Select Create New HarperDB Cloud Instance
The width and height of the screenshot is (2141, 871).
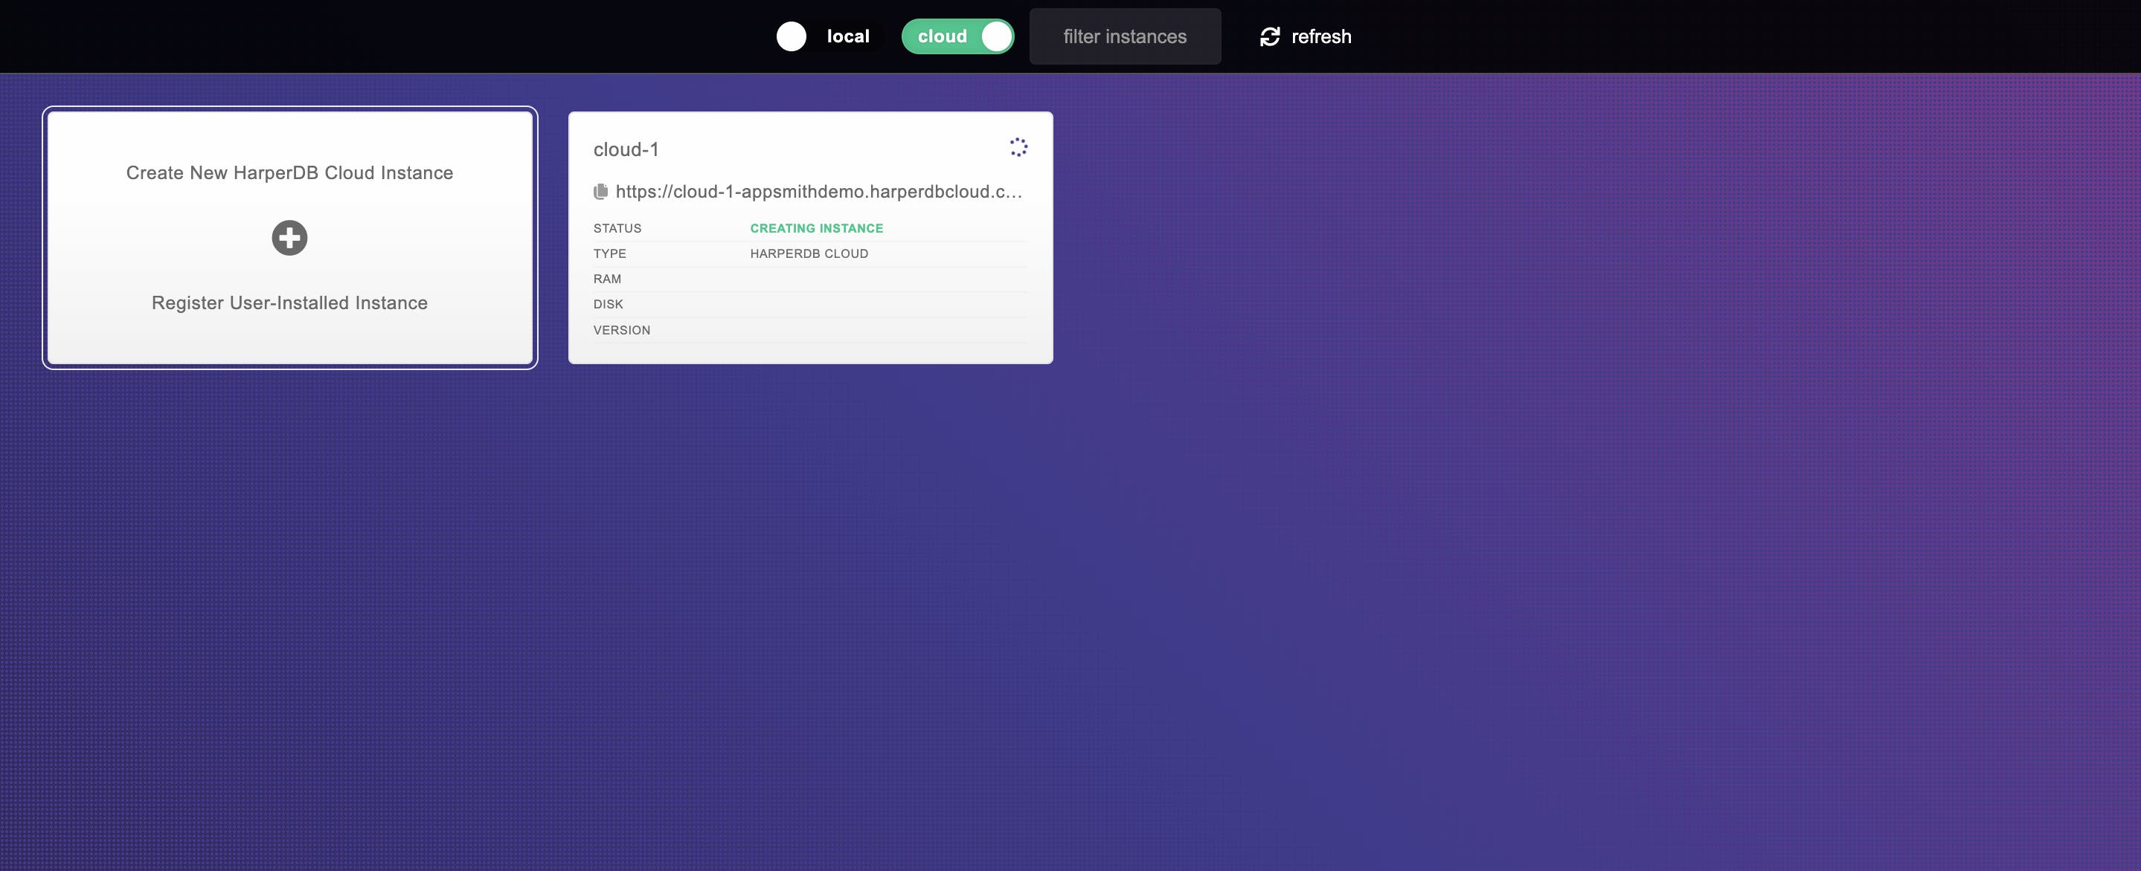[289, 172]
